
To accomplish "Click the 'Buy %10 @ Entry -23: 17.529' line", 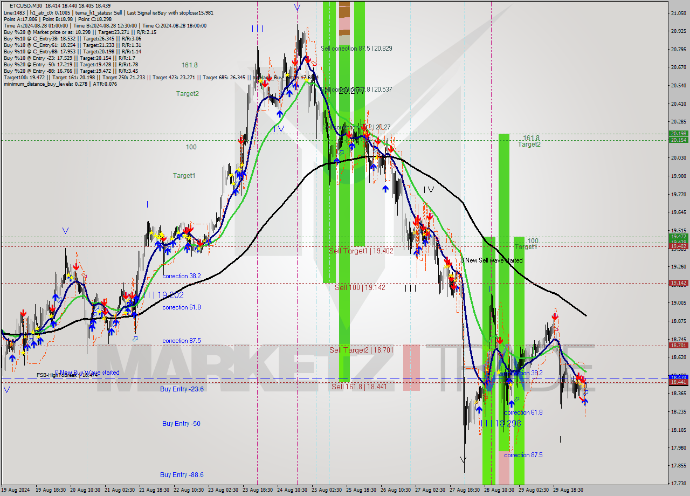I will 68,58.
